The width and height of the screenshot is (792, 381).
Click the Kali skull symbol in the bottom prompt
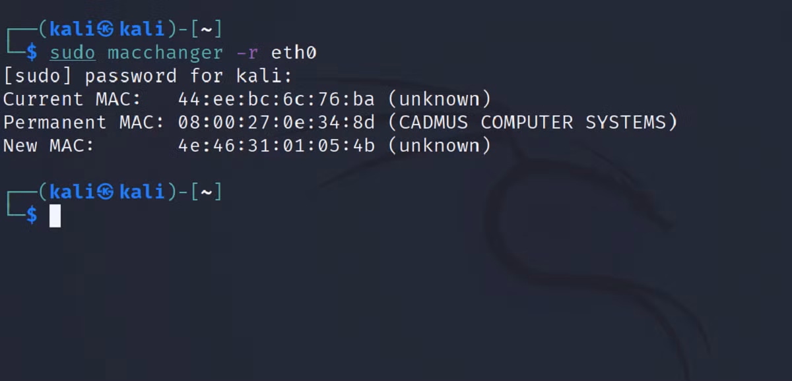click(x=106, y=192)
